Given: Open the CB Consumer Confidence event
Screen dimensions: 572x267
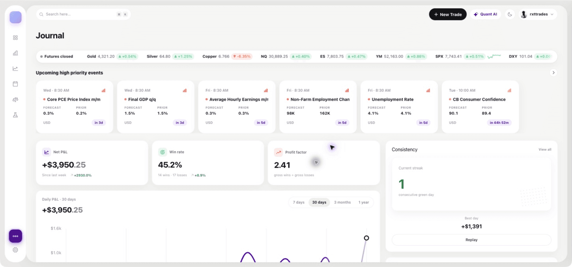Looking at the screenshot, I should click(480, 107).
